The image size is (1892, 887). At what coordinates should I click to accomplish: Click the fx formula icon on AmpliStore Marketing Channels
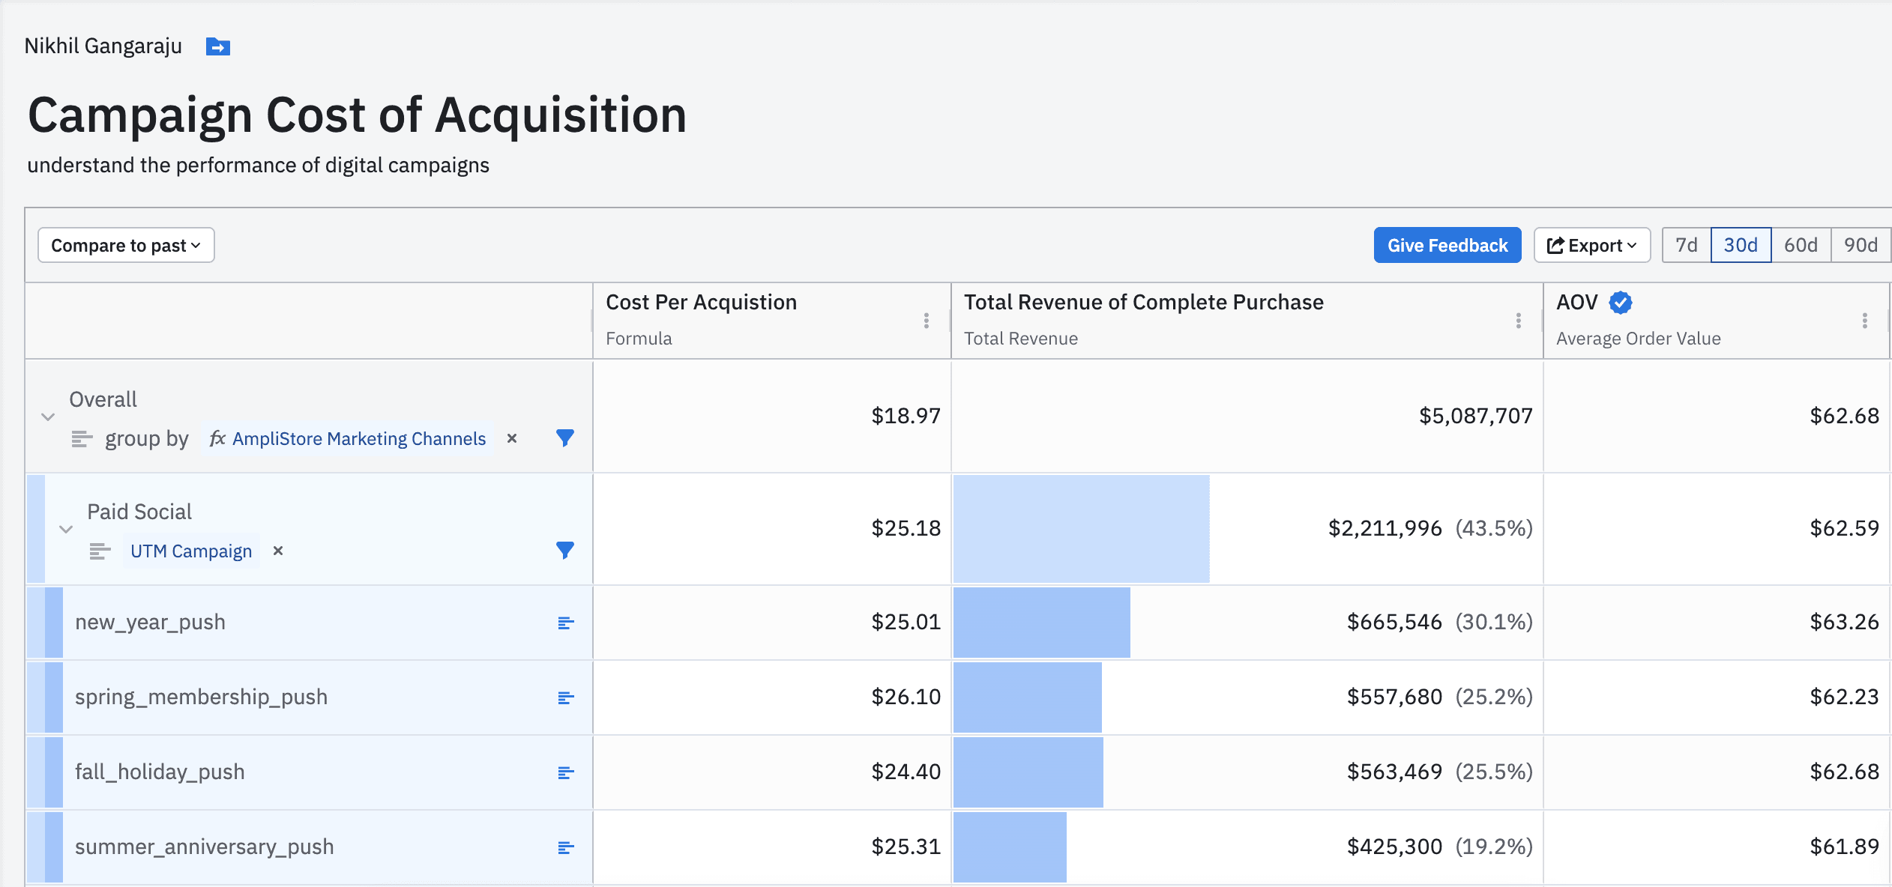(217, 439)
